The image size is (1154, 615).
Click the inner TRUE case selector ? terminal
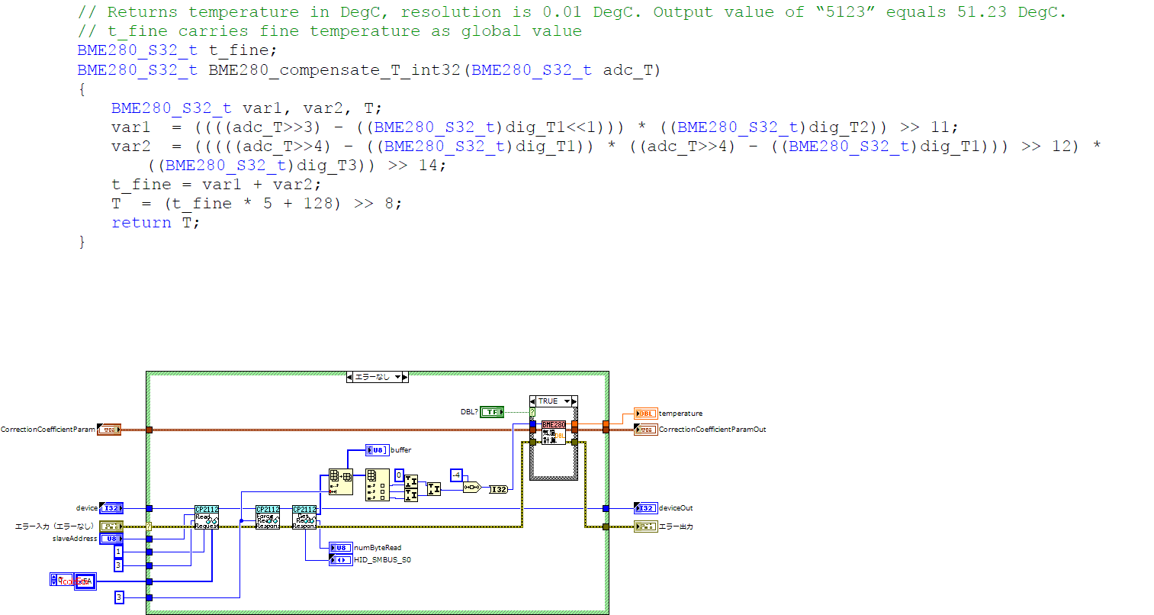click(x=532, y=412)
